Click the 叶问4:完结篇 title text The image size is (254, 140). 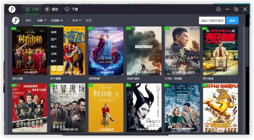pos(173,78)
